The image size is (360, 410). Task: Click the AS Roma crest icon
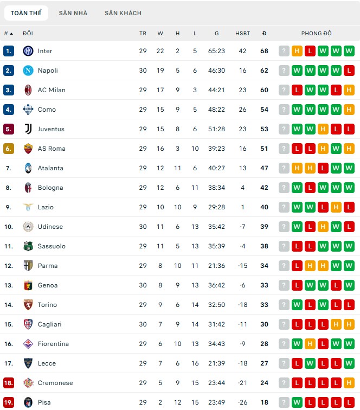pos(28,149)
